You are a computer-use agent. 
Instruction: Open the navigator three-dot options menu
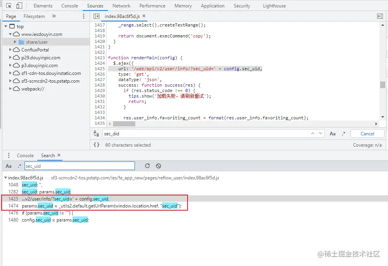pyautogui.click(x=83, y=16)
